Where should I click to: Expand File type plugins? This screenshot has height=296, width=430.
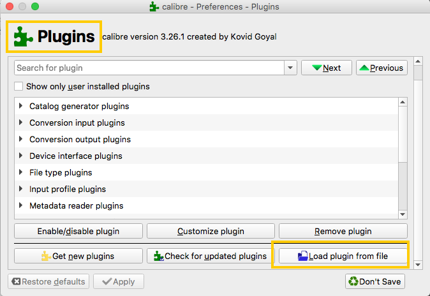click(20, 172)
